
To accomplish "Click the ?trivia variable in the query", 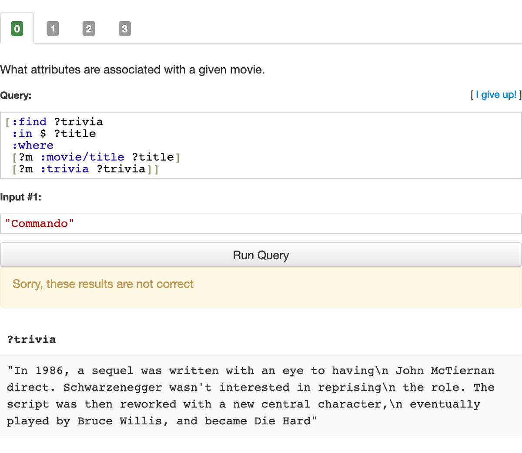I will point(78,122).
